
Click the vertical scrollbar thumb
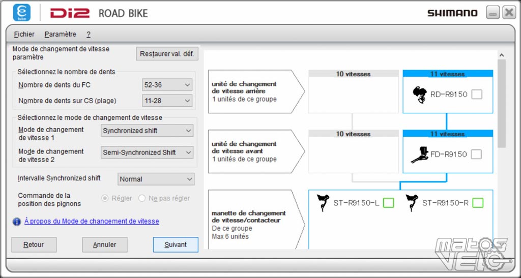pos(502,104)
